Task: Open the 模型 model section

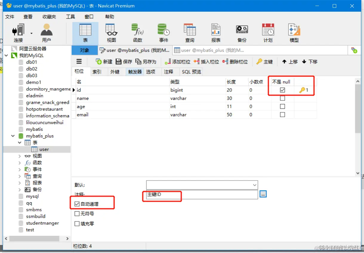Action: click(294, 33)
